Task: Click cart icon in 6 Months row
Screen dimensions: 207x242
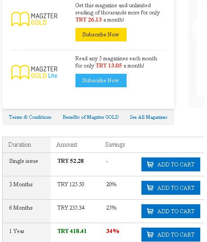Action: point(150,211)
